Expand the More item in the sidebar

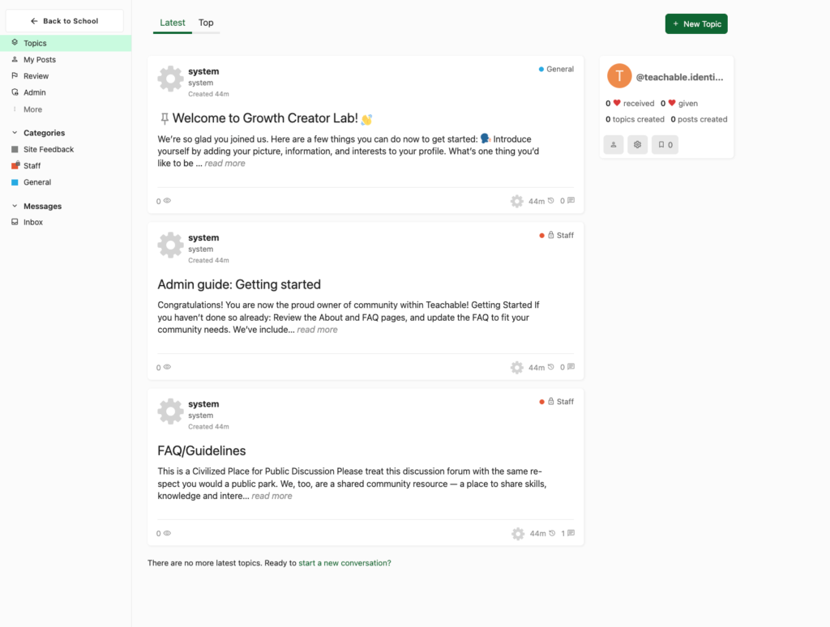click(x=32, y=109)
